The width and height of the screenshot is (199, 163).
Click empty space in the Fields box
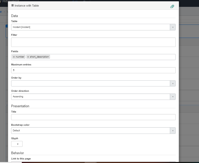click(112, 57)
